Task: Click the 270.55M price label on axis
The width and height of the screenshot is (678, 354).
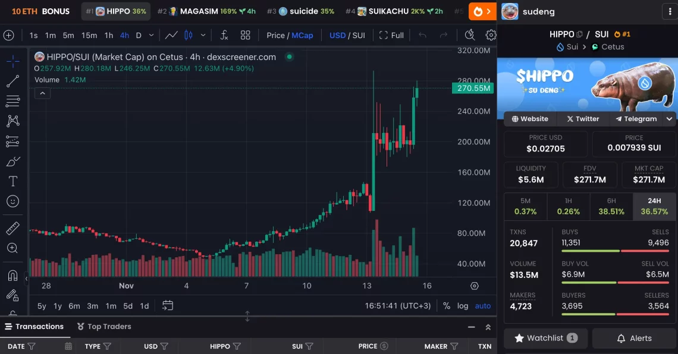Action: [x=473, y=88]
